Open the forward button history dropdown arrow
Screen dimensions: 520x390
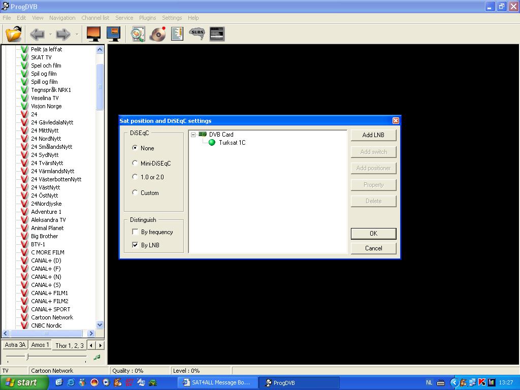pyautogui.click(x=77, y=34)
